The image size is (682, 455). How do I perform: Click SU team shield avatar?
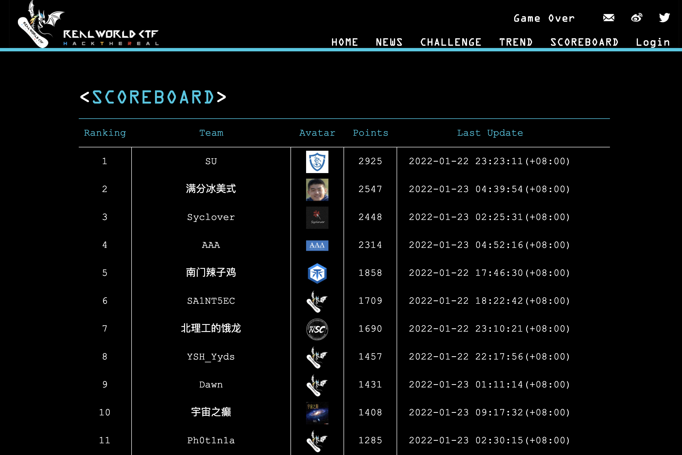317,162
